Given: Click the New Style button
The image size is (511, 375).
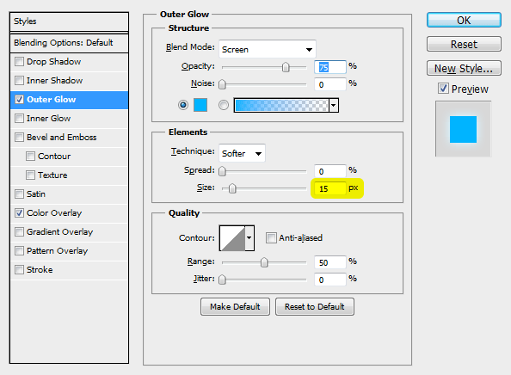Looking at the screenshot, I should click(x=464, y=69).
